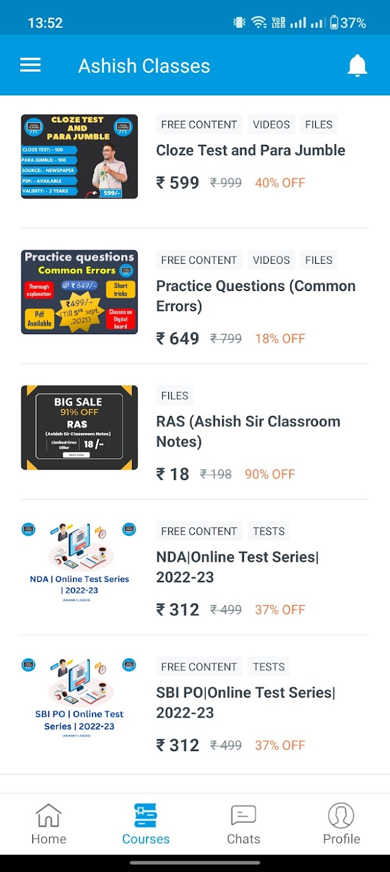Tap TESTS tag on NDA course
The width and height of the screenshot is (390, 872).
269,531
